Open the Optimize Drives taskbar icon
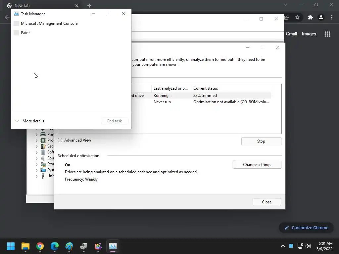Screen dimensions: 339x254 click(98, 246)
